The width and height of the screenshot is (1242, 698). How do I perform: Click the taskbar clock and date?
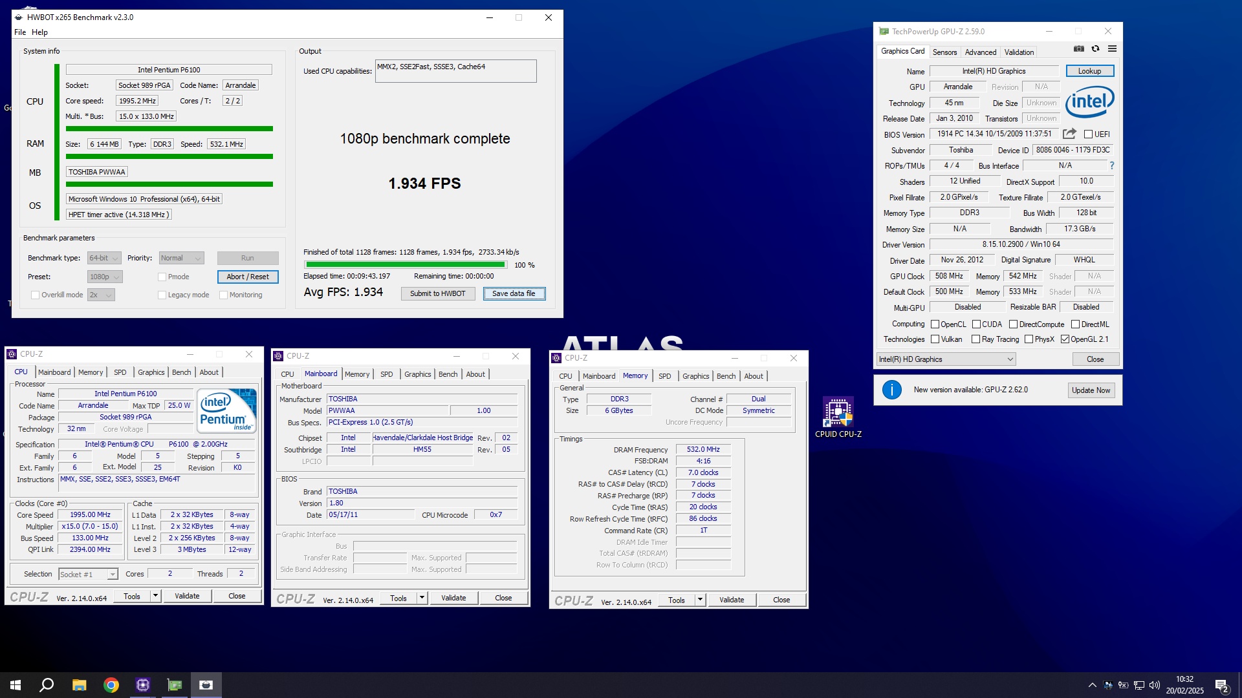[x=1185, y=685]
